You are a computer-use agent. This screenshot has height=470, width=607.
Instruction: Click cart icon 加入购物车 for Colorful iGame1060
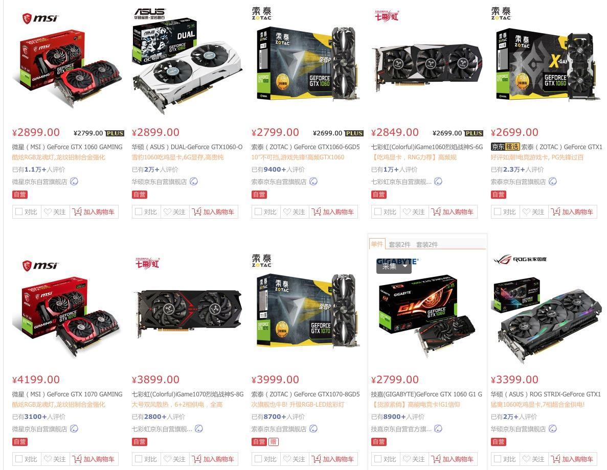tap(436, 212)
